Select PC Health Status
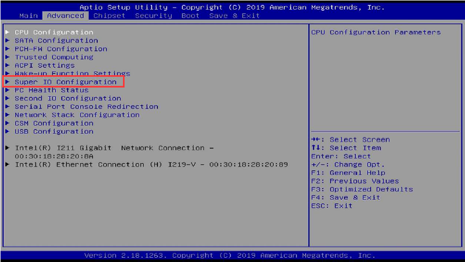 (x=51, y=90)
